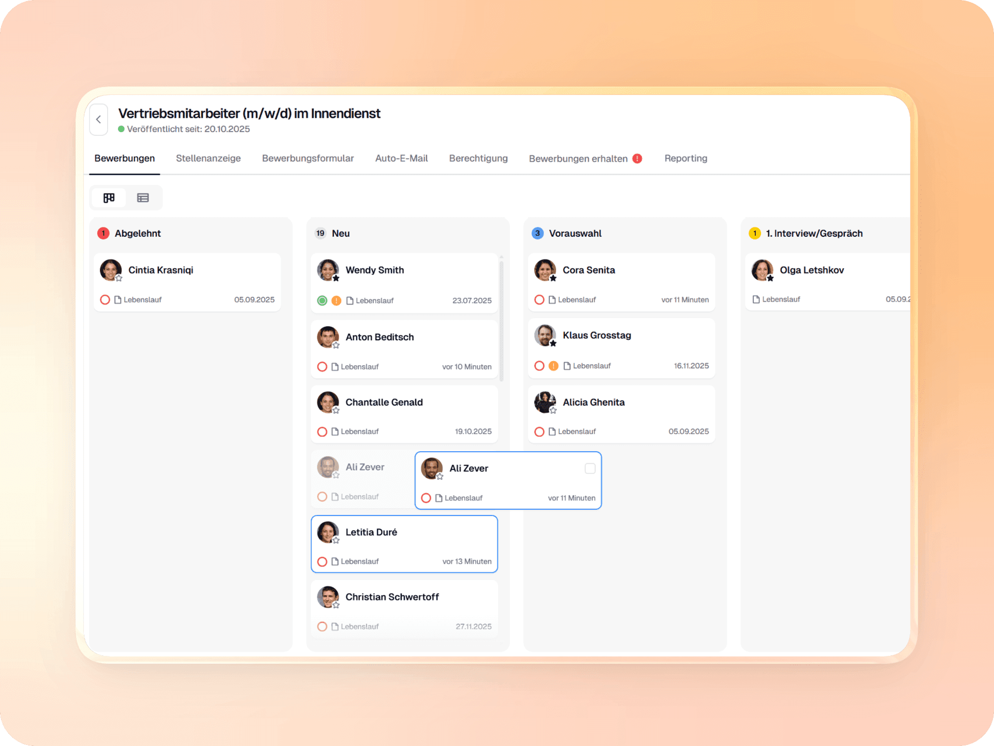This screenshot has height=746, width=994.
Task: Click star icon on Wendy Smith's avatar
Action: click(x=336, y=279)
